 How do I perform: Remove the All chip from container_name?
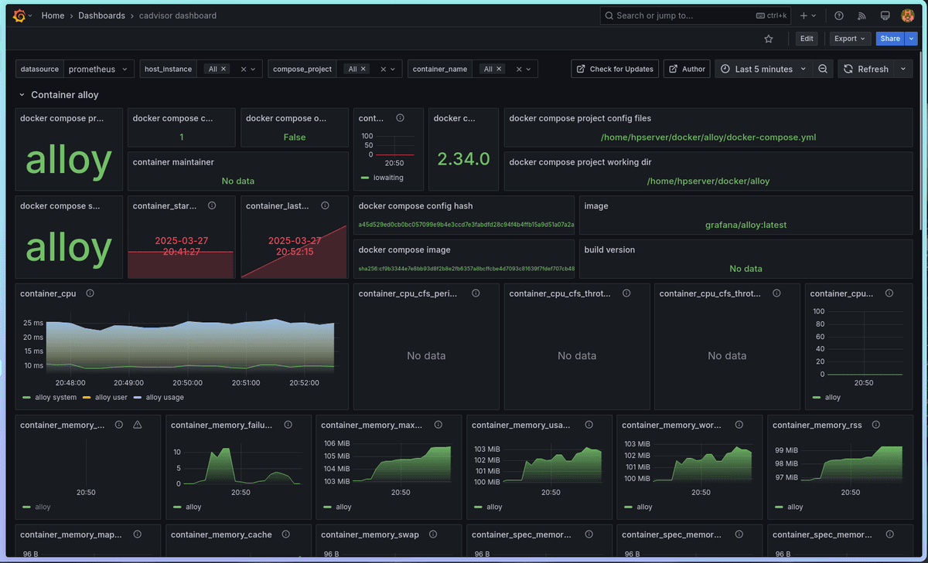tap(499, 69)
